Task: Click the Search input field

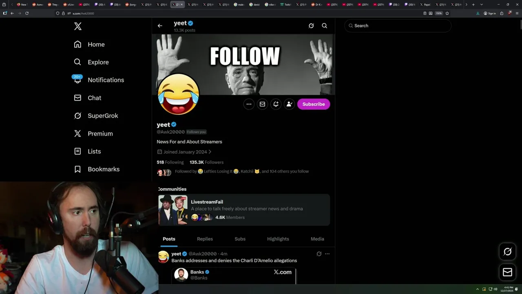Action: tap(398, 26)
